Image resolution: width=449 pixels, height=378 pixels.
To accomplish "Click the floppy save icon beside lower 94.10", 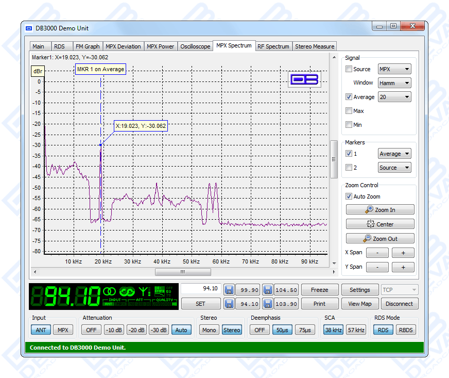I will [x=229, y=304].
